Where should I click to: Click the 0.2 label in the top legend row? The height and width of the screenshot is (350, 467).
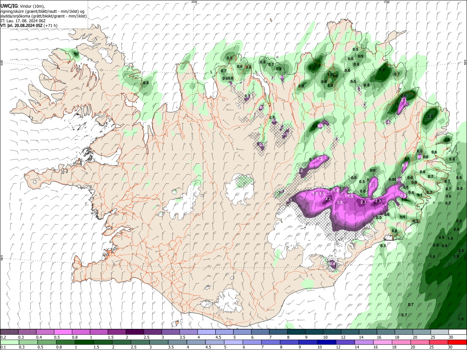pyautogui.click(x=3, y=337)
